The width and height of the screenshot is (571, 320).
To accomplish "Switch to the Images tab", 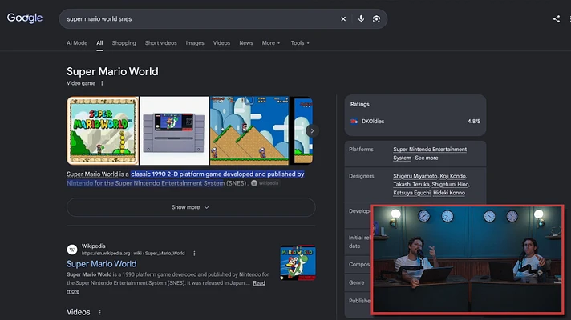I will click(x=195, y=43).
